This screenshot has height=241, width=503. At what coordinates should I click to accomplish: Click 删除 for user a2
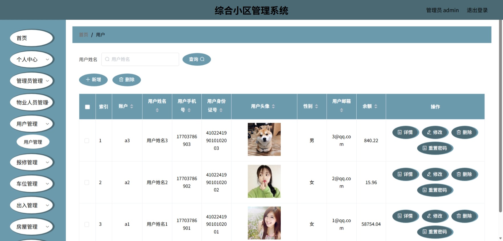pos(464,174)
